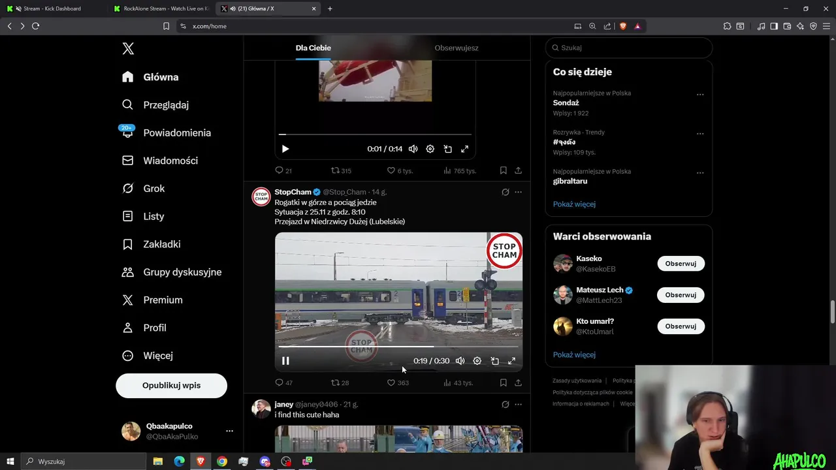Reload the page
This screenshot has height=470, width=836.
pyautogui.click(x=35, y=26)
